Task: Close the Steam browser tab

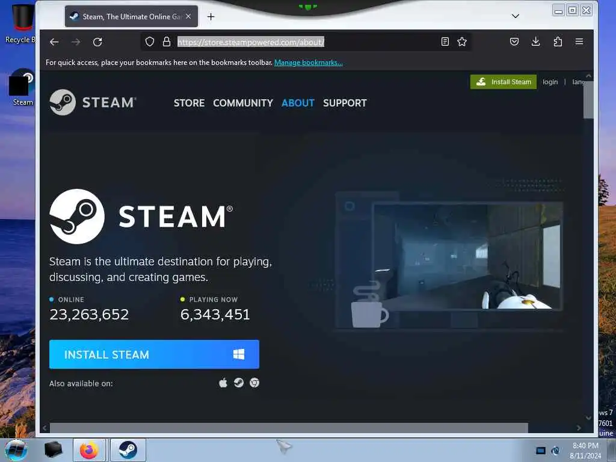Action: coord(188,16)
